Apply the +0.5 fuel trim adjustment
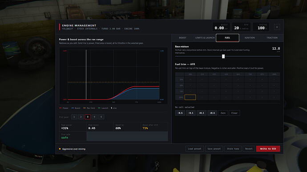Image resolution: width=307 pixels, height=172 pixels. (212, 113)
